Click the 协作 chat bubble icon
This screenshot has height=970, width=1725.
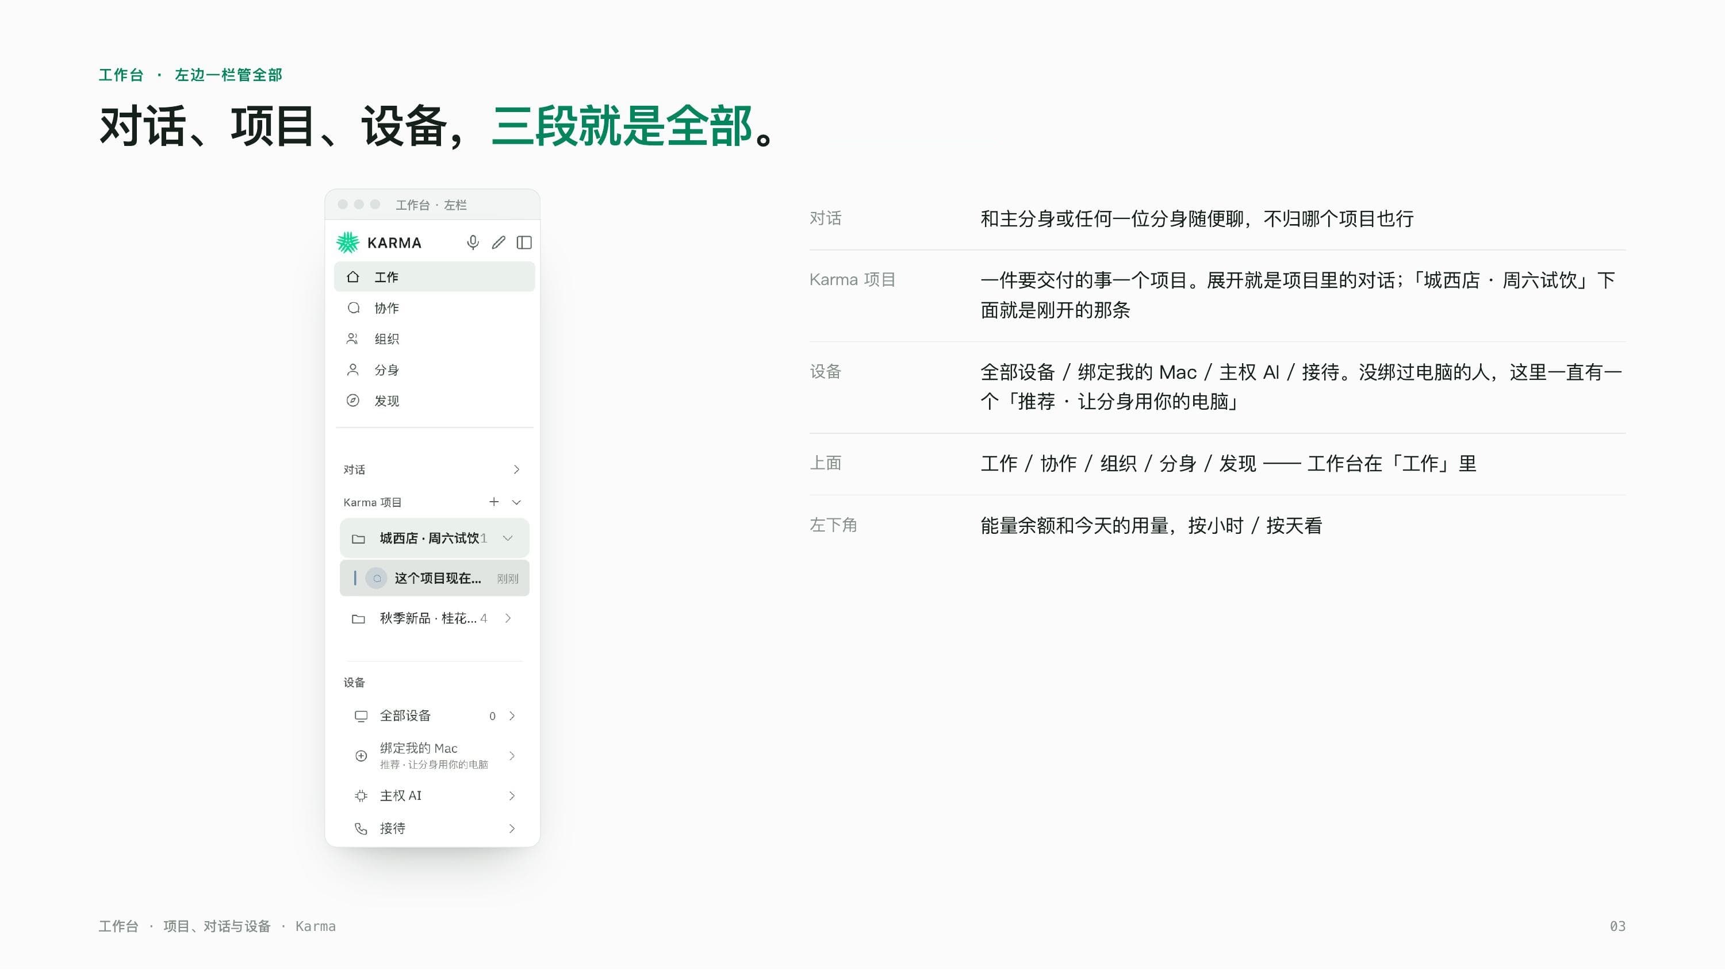click(353, 308)
